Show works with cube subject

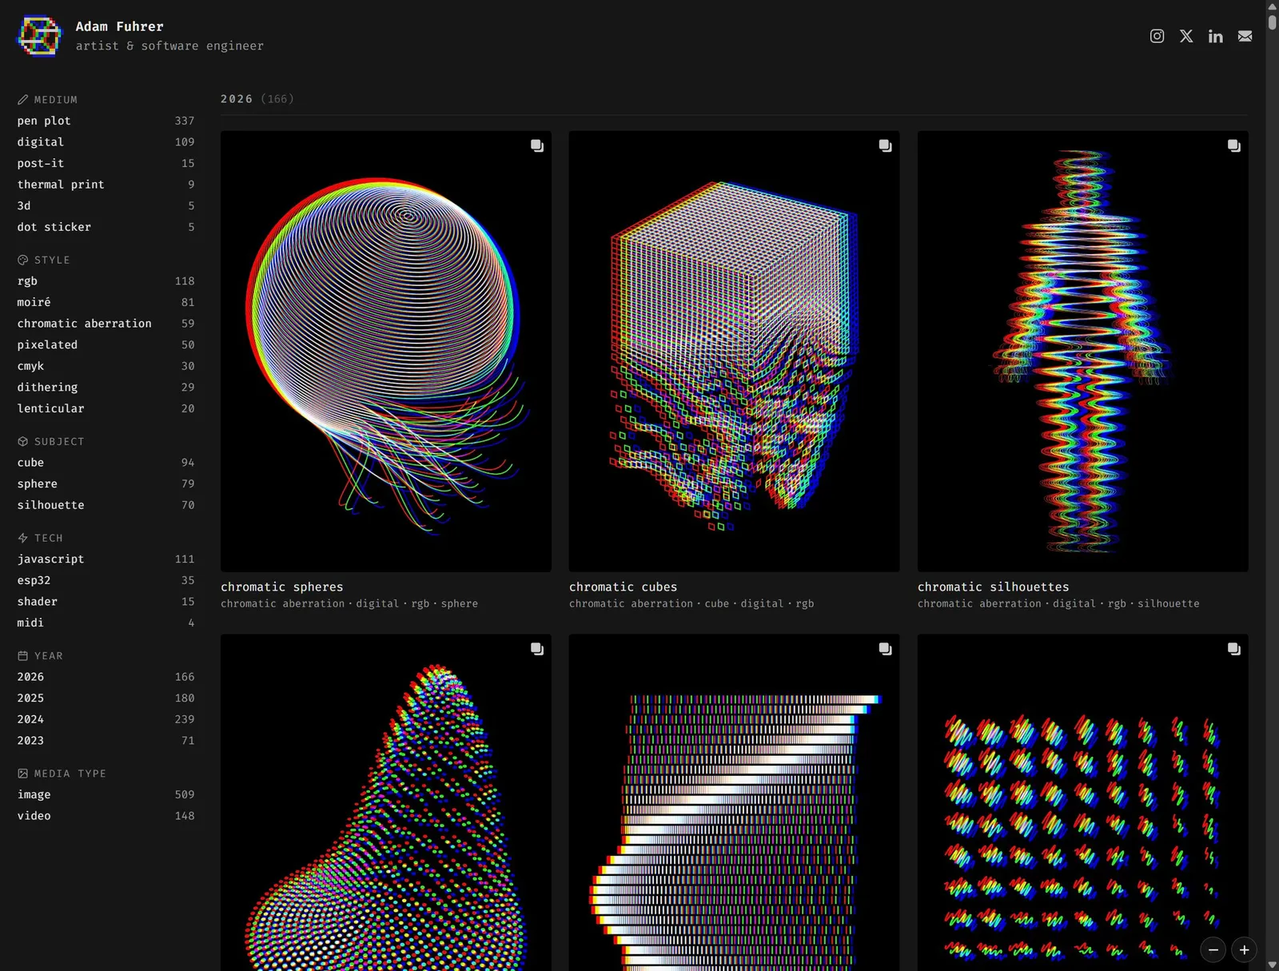[x=106, y=463]
